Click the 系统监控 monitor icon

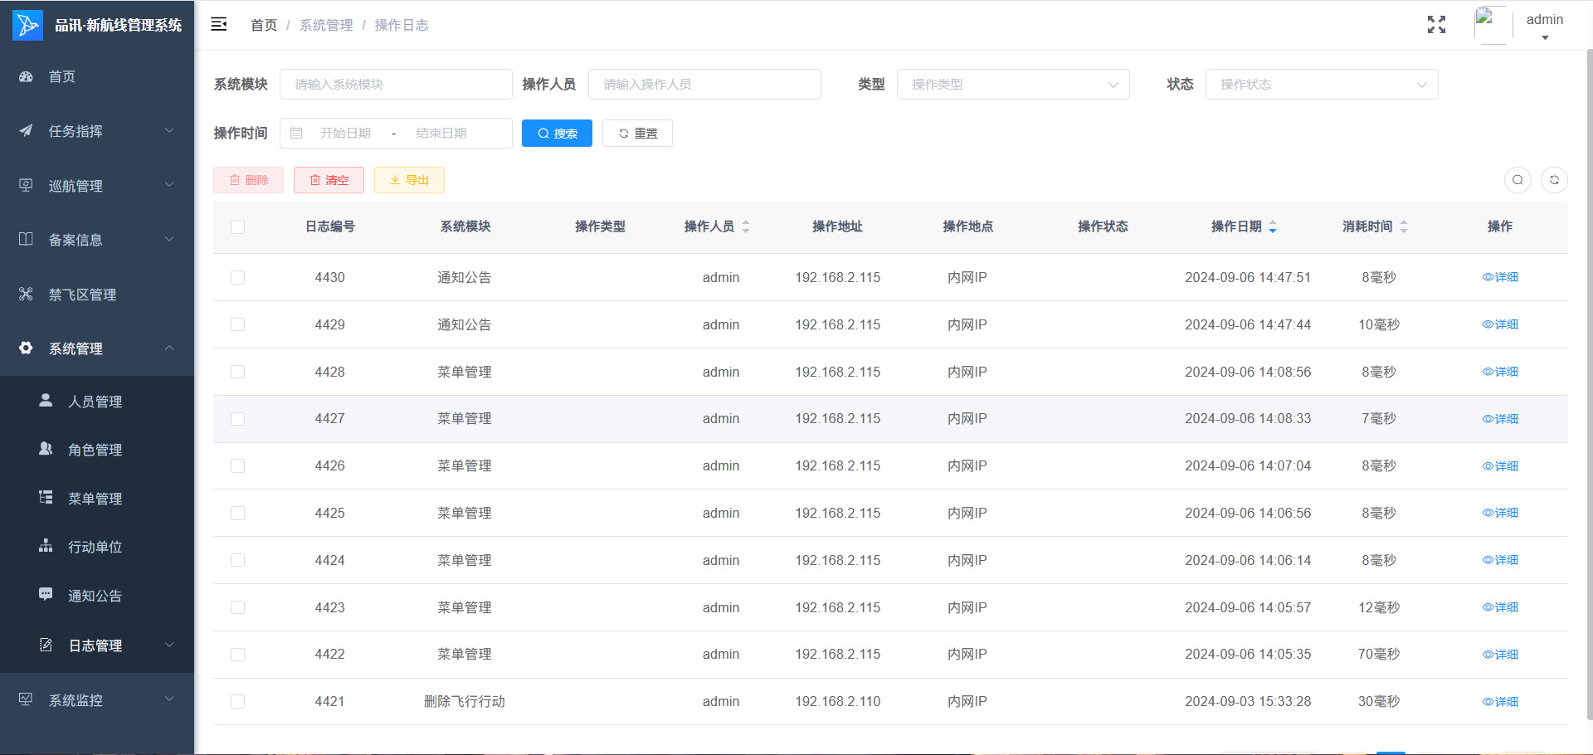click(x=26, y=699)
